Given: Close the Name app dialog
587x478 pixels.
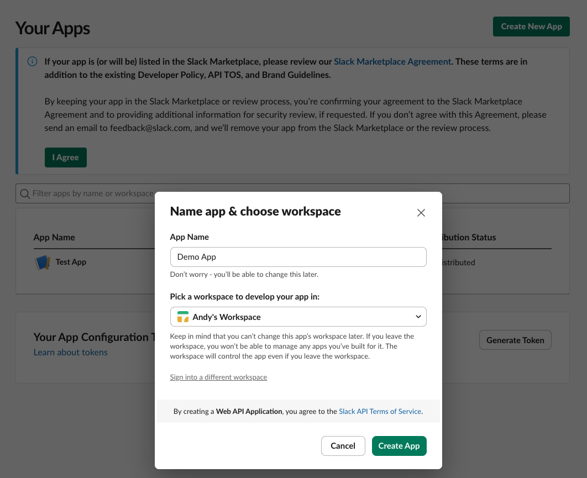Looking at the screenshot, I should (421, 213).
